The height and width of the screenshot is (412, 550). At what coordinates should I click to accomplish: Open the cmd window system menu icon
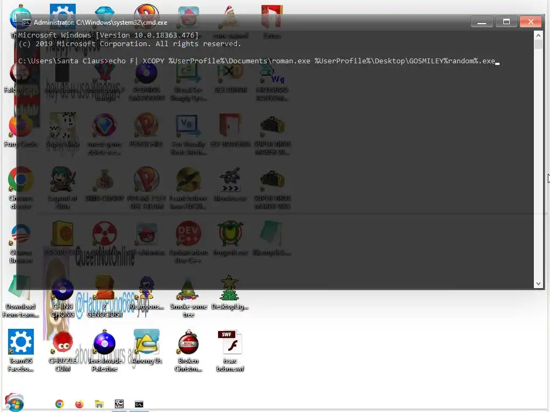pos(26,23)
